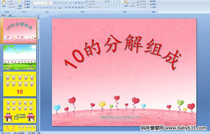This screenshot has height=134, width=210.
Task: Click the New Slide icon
Action: [x=20, y=5]
